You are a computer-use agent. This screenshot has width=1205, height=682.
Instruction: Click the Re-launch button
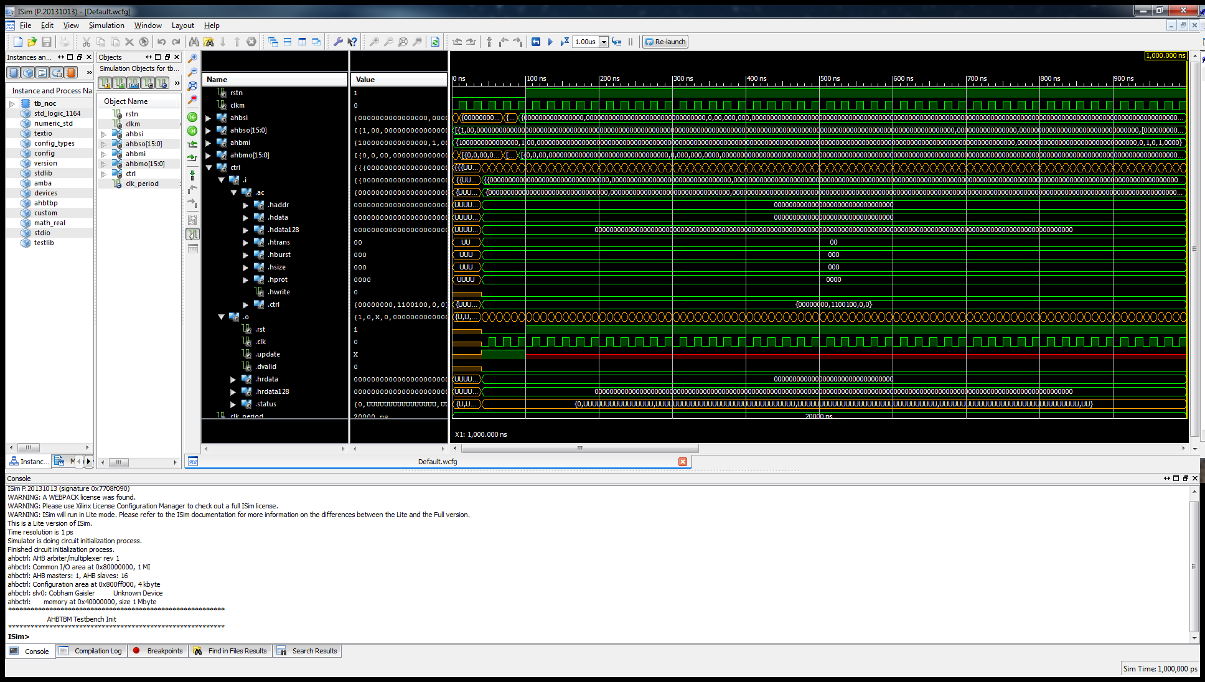pyautogui.click(x=665, y=42)
